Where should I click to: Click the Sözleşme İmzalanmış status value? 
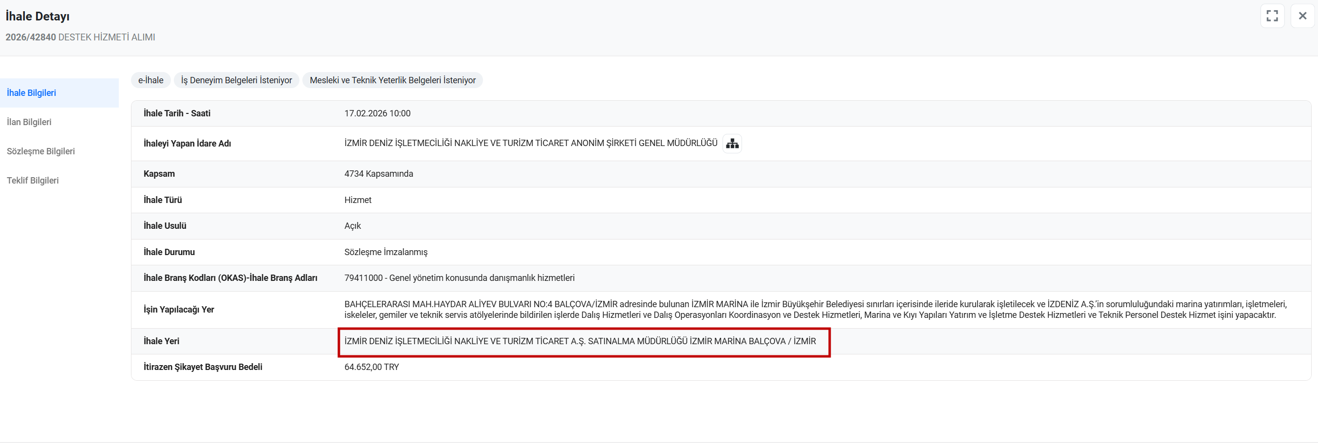coord(386,252)
